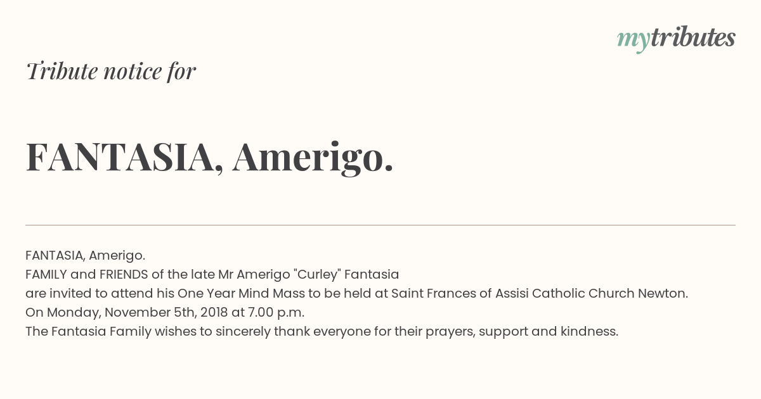Click the word 'Tribute' in the italic heading
Image resolution: width=761 pixels, height=399 pixels.
click(x=62, y=71)
